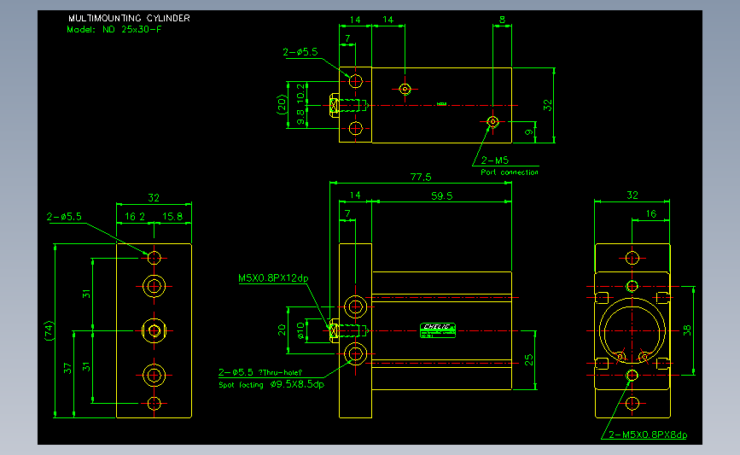Image resolution: width=740 pixels, height=455 pixels.
Task: Click the M5X0.8PX12dp thread callout
Action: 273,278
